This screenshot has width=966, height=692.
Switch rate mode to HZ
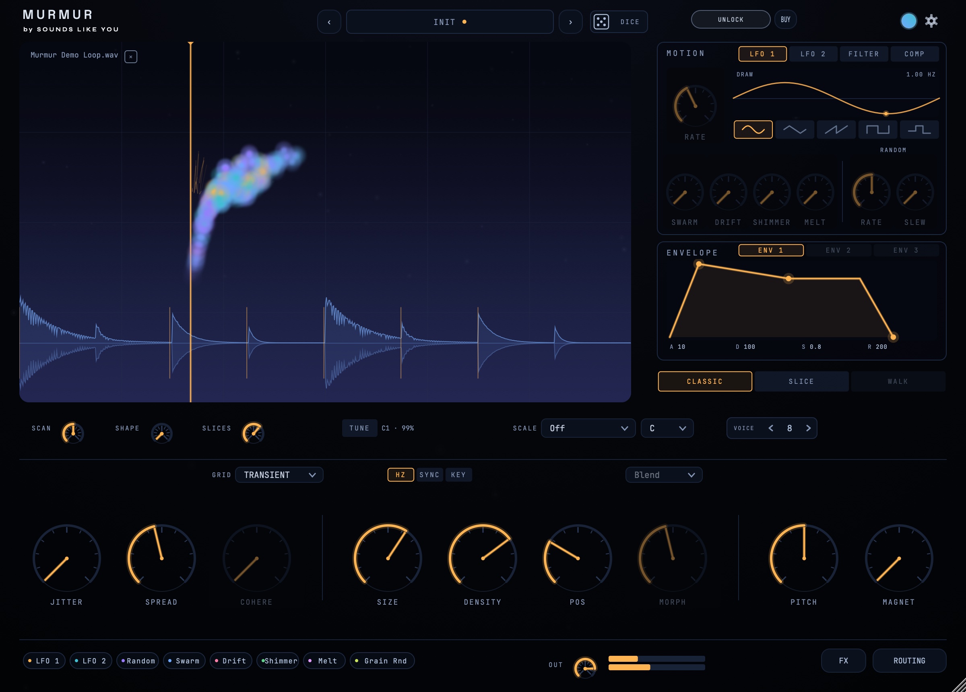pyautogui.click(x=400, y=475)
